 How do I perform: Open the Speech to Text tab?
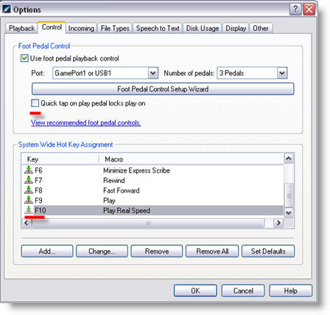158,28
